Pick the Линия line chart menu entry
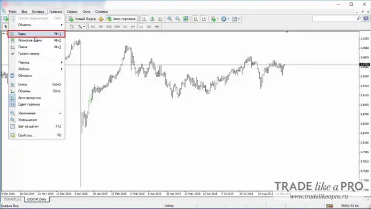 (37, 47)
